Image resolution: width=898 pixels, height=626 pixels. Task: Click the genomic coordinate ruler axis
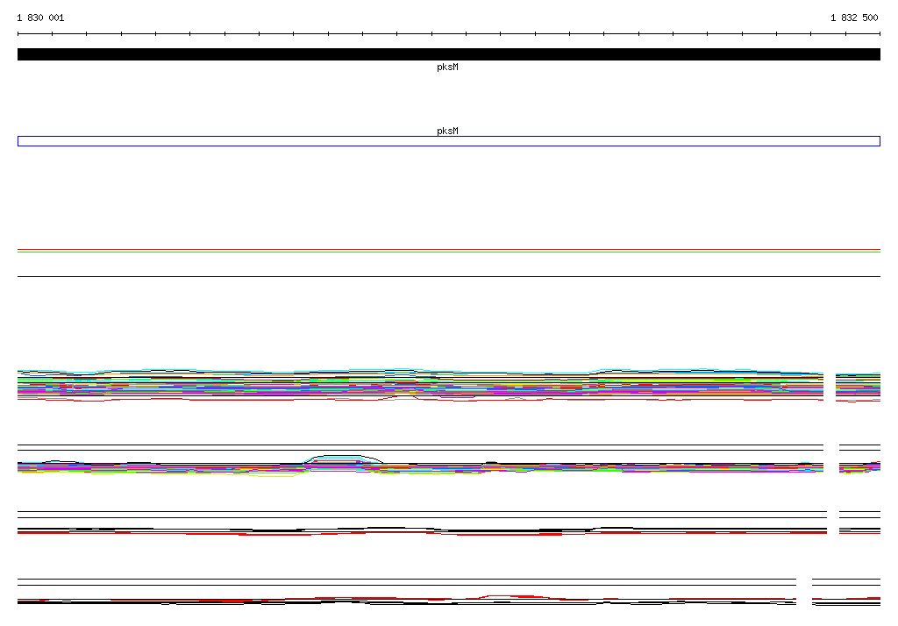pyautogui.click(x=448, y=34)
